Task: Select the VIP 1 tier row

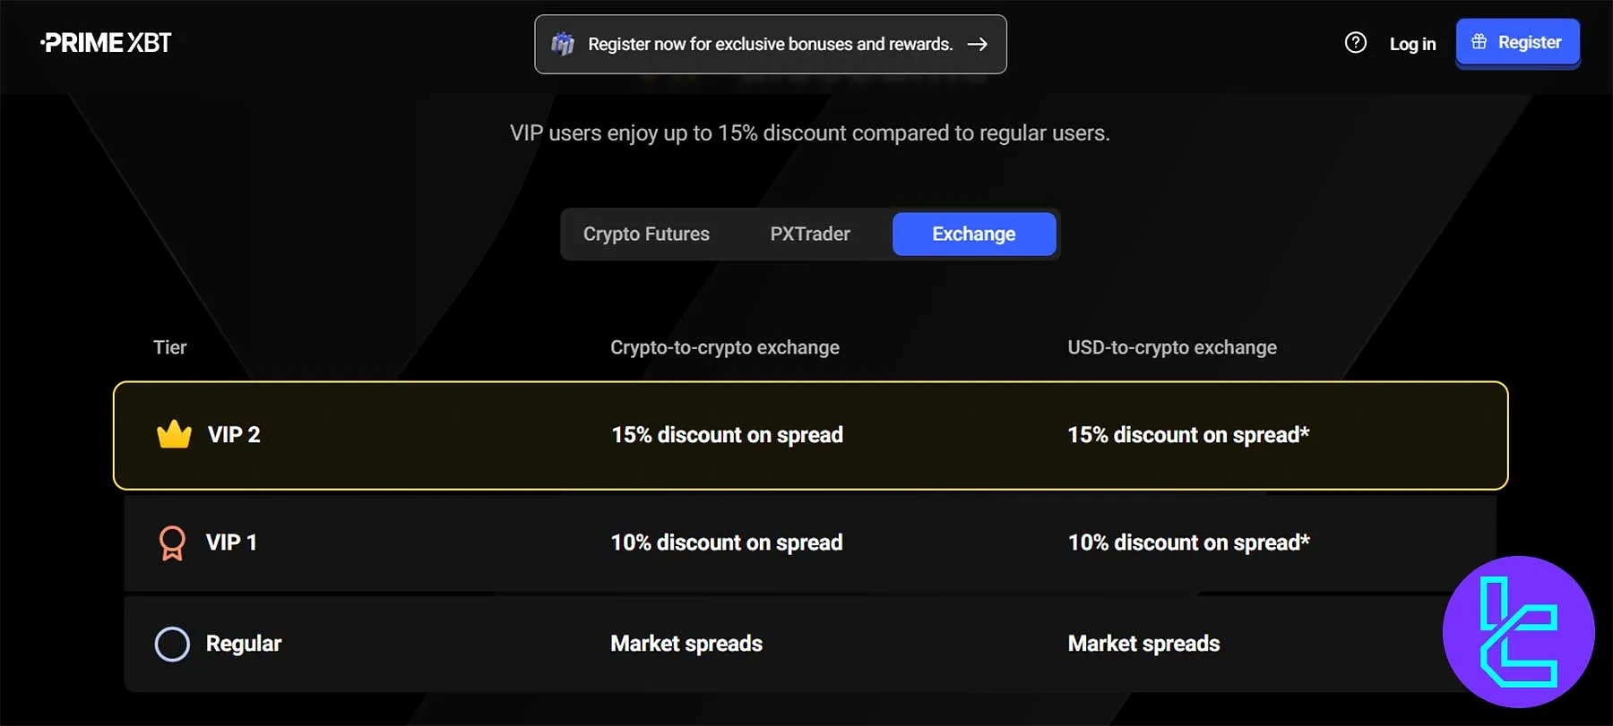Action: click(x=806, y=542)
